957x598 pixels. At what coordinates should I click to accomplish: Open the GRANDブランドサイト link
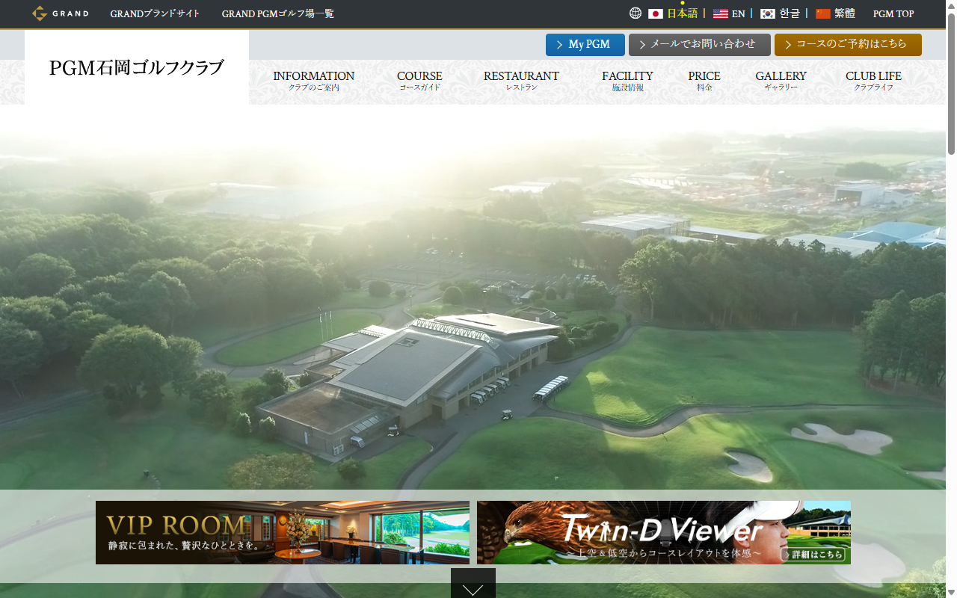[x=155, y=13]
